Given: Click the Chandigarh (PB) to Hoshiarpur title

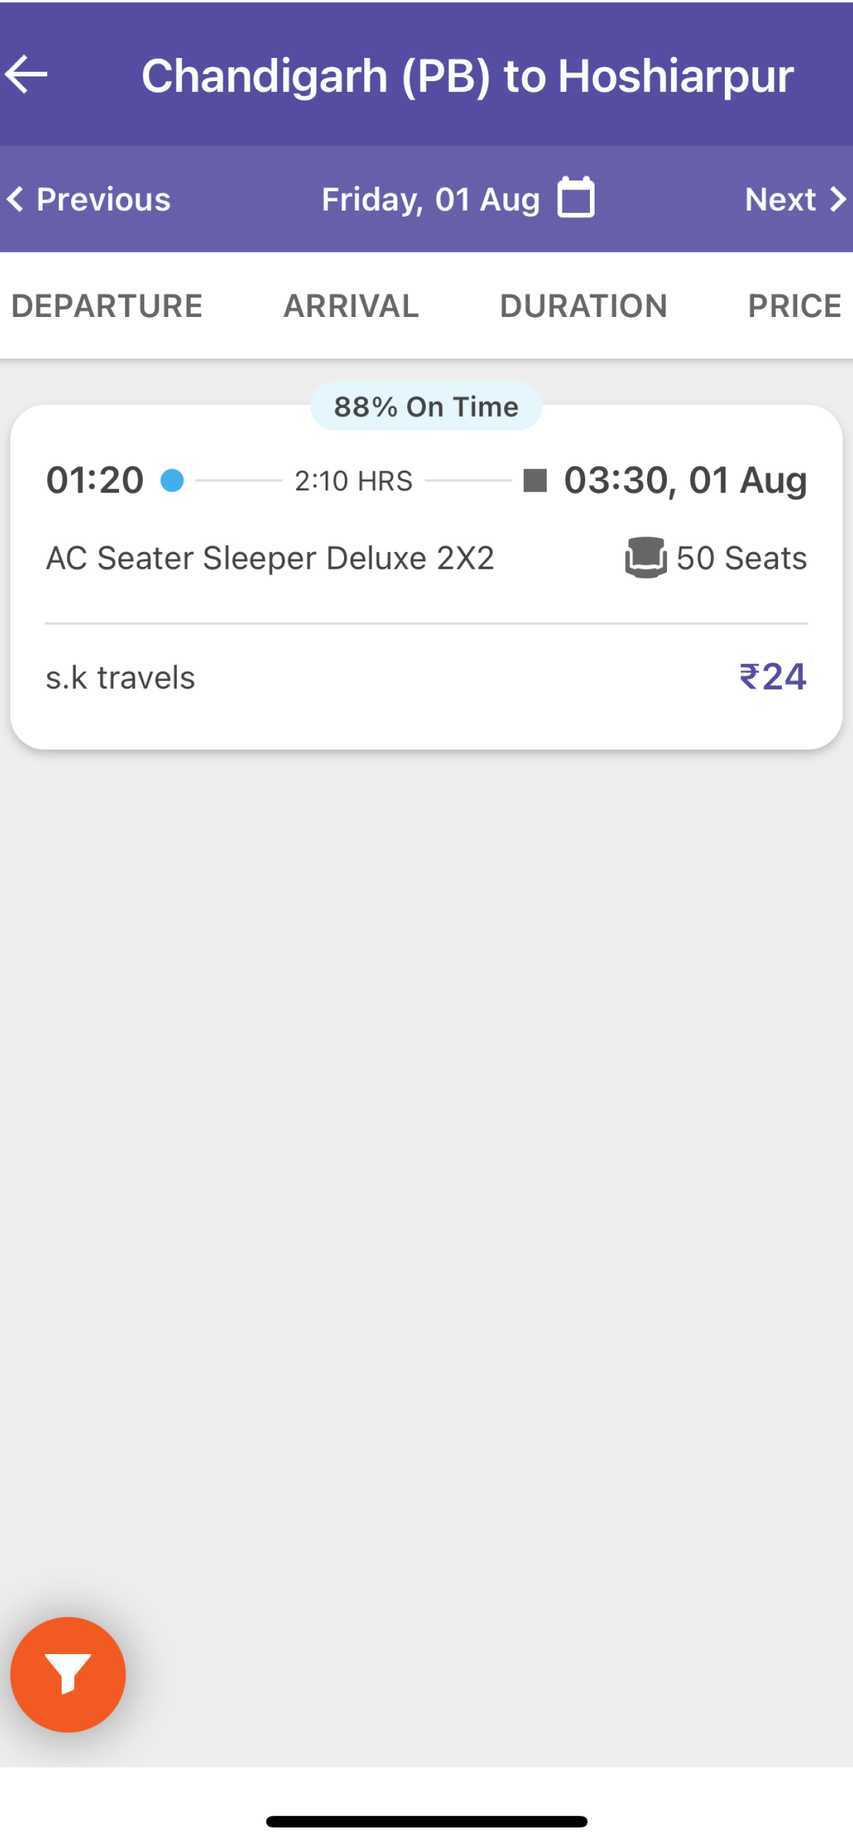Looking at the screenshot, I should click(x=467, y=76).
